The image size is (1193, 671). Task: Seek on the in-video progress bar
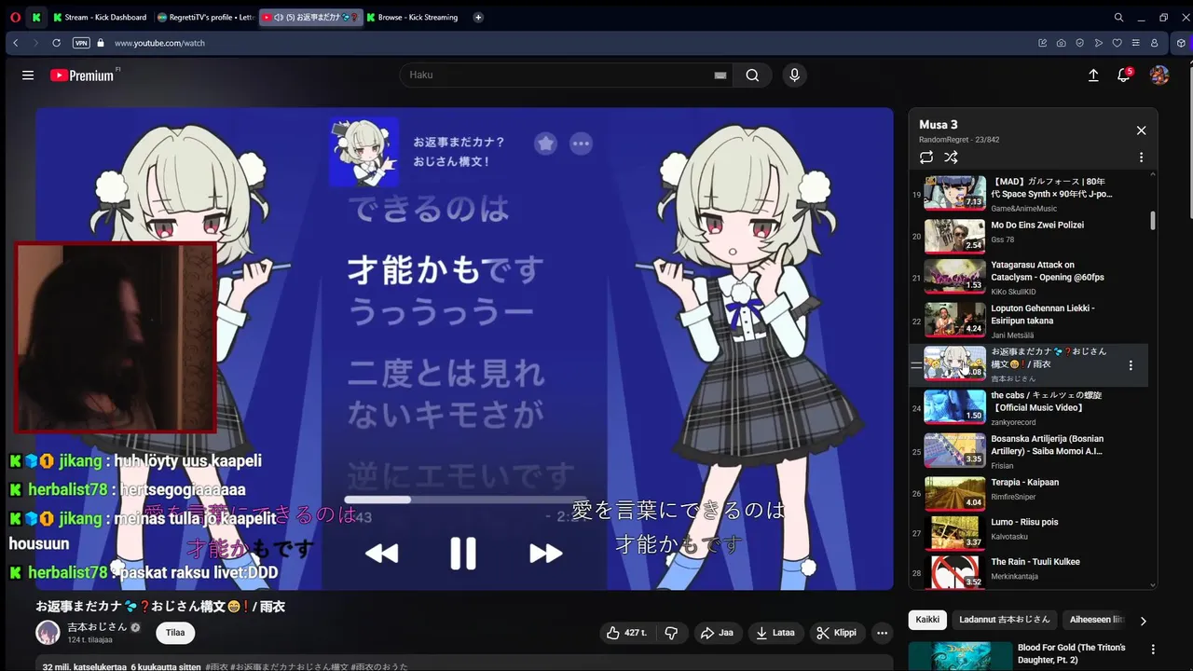(x=465, y=500)
